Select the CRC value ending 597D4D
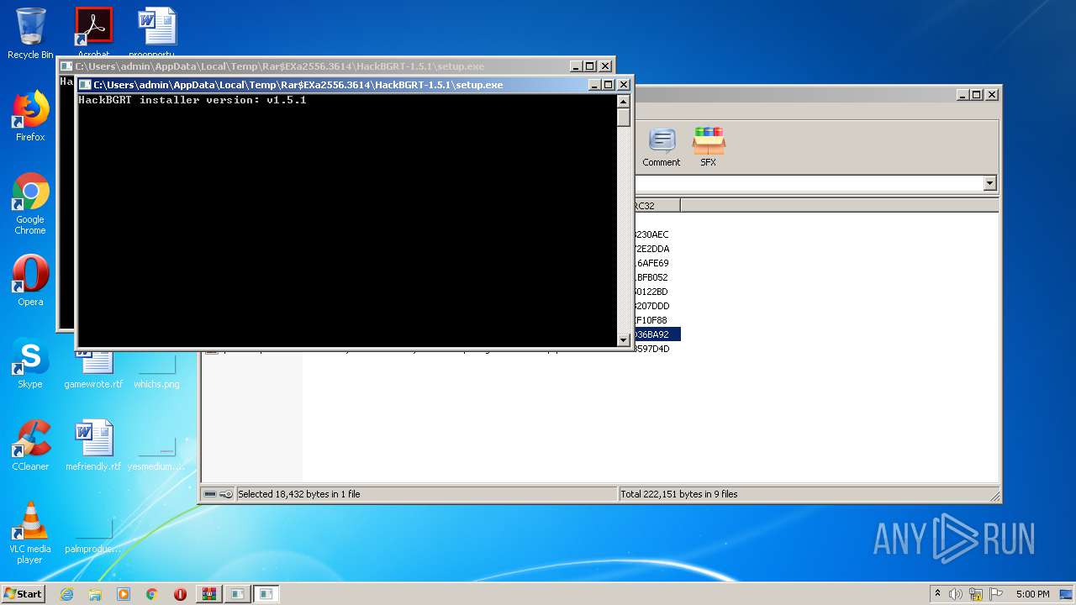1076x605 pixels. (651, 349)
